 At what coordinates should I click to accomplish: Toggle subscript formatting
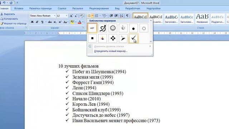click(55, 22)
